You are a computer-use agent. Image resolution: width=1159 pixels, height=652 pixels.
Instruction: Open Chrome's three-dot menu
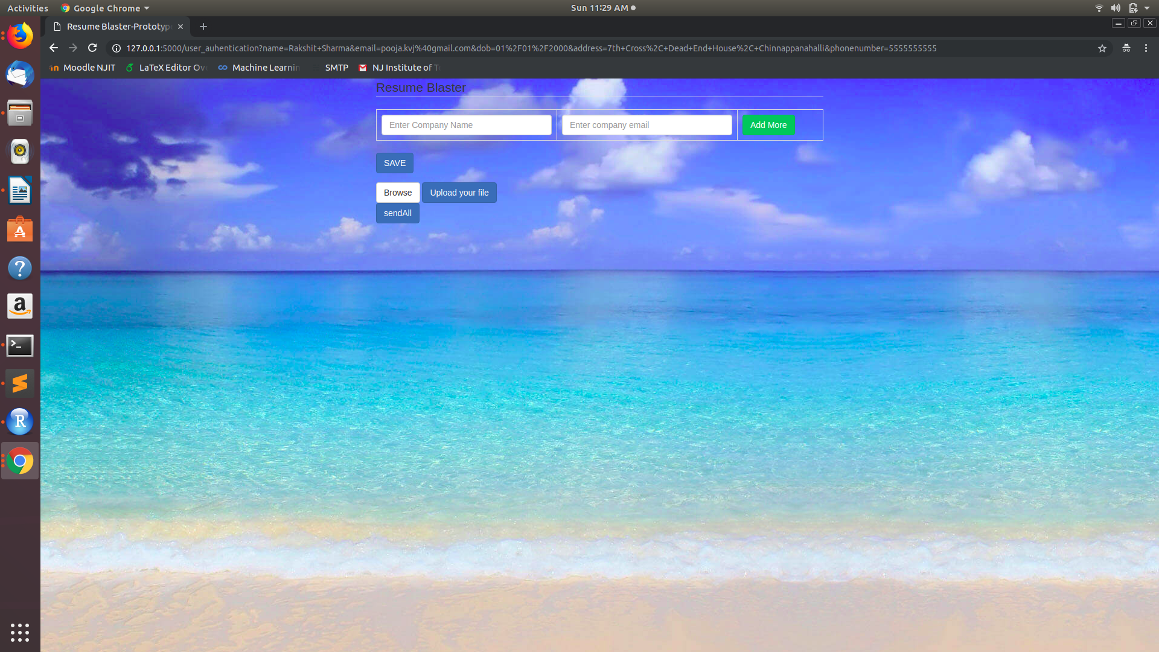[x=1146, y=48]
